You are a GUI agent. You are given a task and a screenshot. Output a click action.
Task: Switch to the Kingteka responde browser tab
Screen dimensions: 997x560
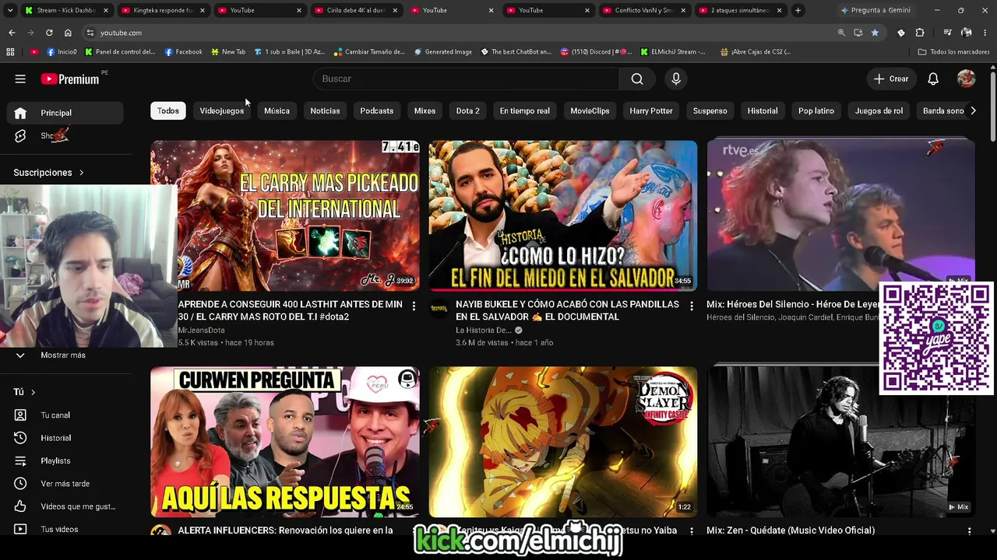163,10
